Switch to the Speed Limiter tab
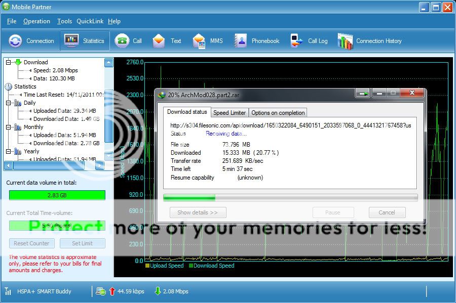This screenshot has height=303, width=456. 230,113
